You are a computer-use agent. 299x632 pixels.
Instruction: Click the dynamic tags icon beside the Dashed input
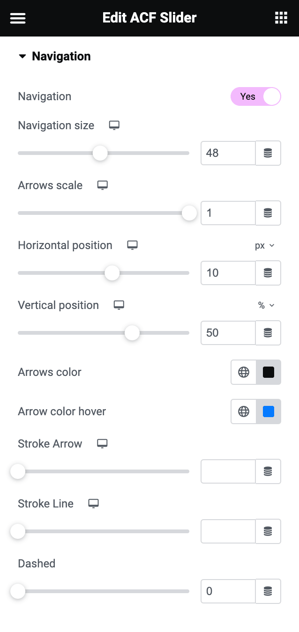point(268,591)
